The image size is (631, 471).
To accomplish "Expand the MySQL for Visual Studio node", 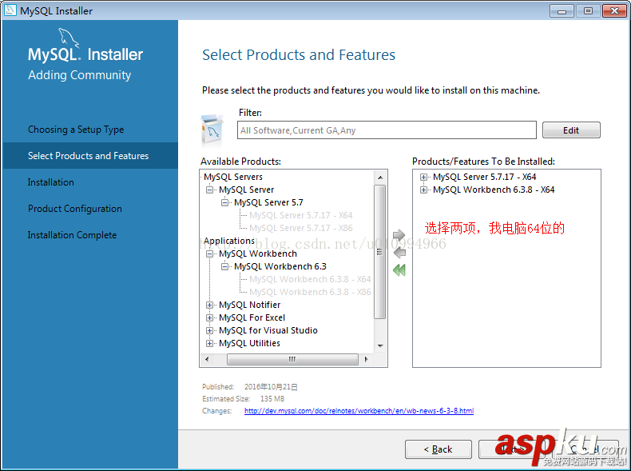I will (x=209, y=331).
